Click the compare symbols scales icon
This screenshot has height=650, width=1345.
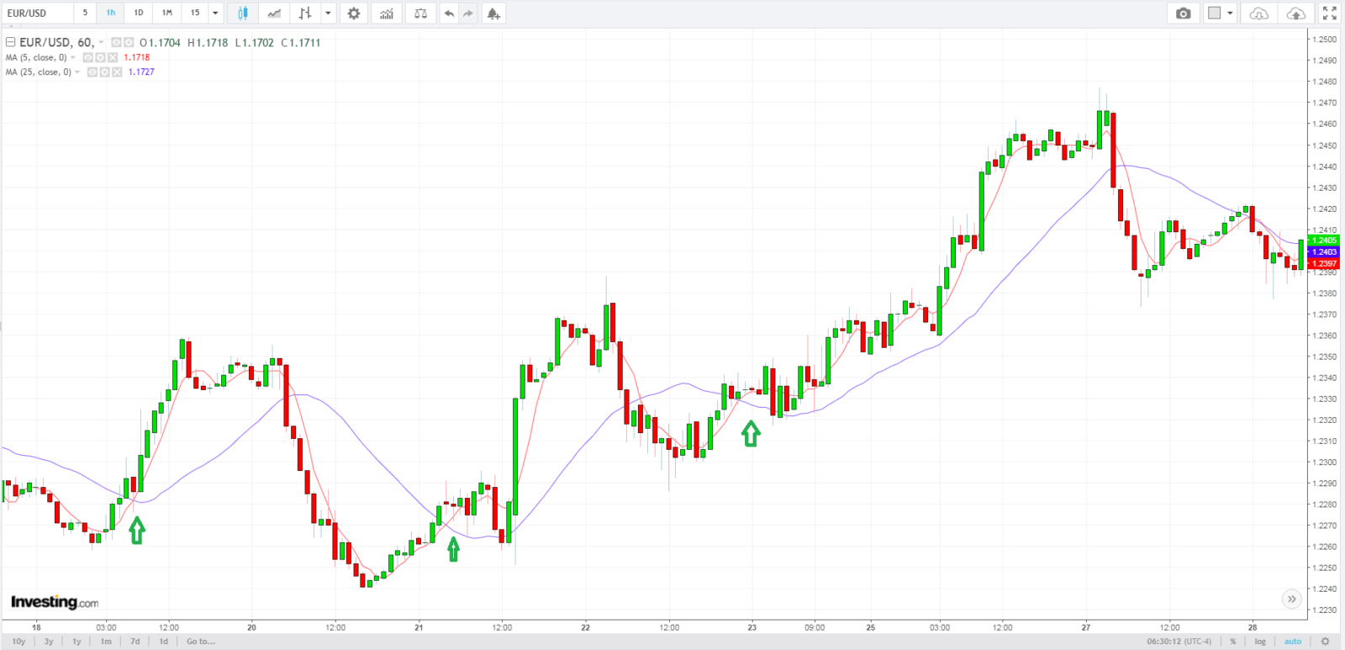pos(420,13)
